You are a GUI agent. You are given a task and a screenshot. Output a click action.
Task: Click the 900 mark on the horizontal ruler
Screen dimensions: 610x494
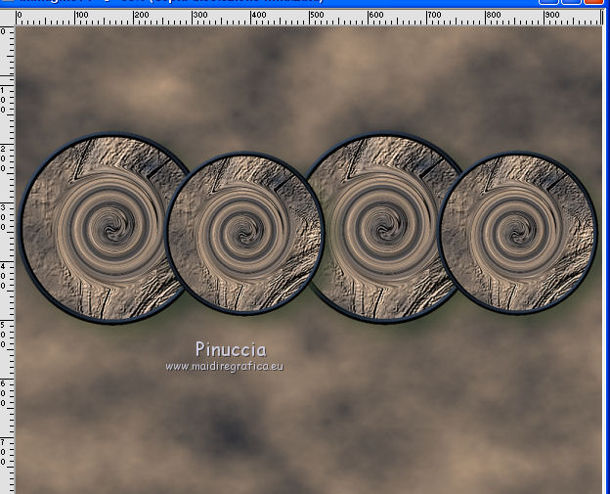pos(551,16)
